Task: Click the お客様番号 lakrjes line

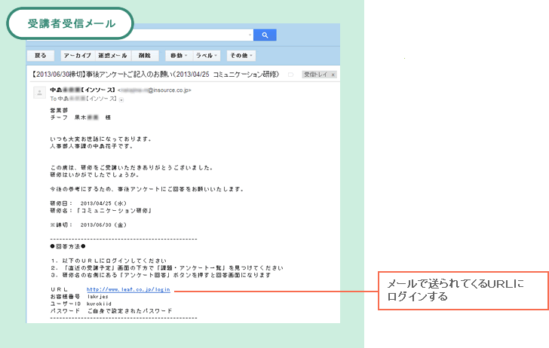Action: click(x=79, y=297)
